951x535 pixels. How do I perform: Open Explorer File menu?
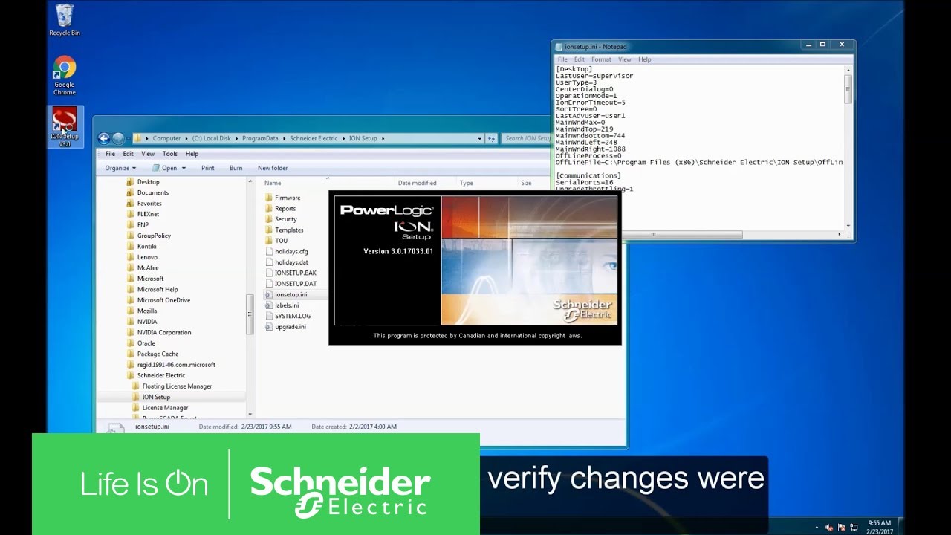tap(110, 154)
